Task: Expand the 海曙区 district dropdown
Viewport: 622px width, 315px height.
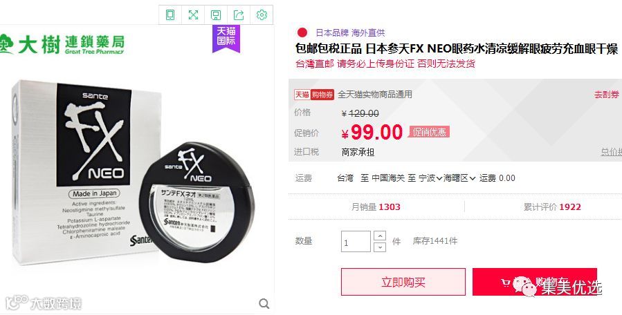Action: [459, 178]
